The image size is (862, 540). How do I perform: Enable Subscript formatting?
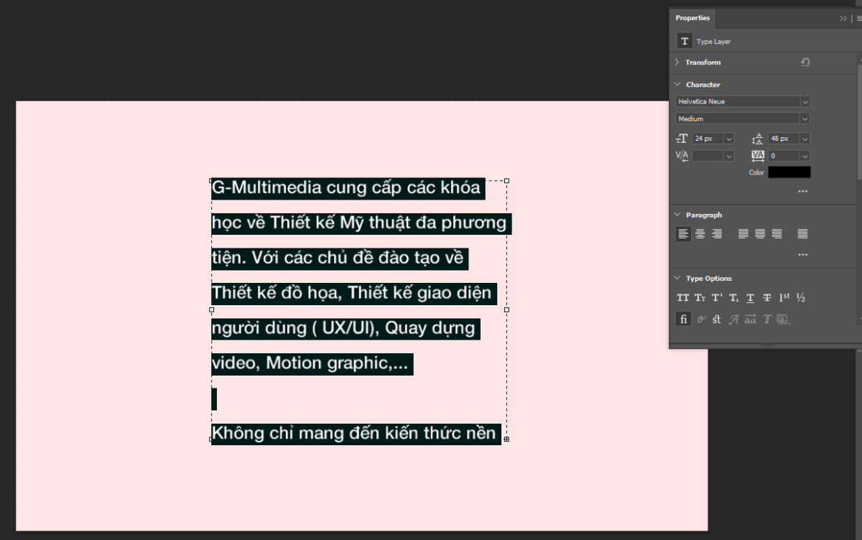[733, 297]
